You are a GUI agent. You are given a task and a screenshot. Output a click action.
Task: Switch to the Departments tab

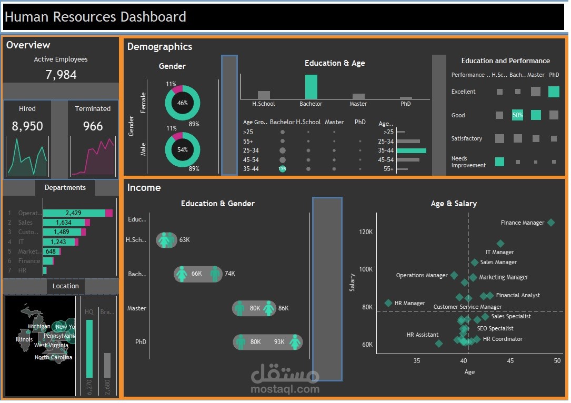[x=65, y=188]
